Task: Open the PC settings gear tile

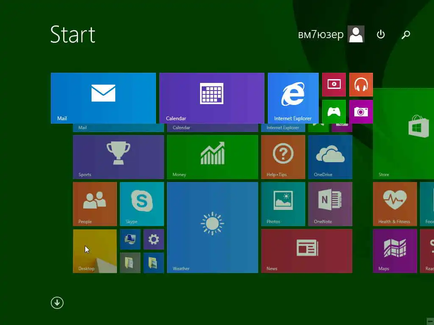Action: point(153,240)
